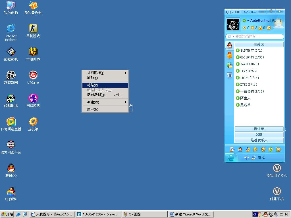
Task: Select the 体育频道直播 desktop icon
Action: pos(11,124)
